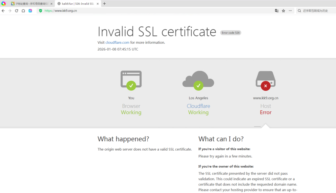Viewport: 336px width, 193px height.
Task: Open the three-dot more options menu
Action: tap(290, 11)
